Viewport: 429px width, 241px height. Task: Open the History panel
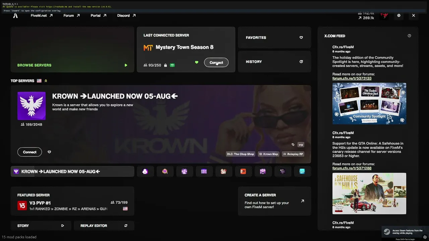click(x=274, y=62)
